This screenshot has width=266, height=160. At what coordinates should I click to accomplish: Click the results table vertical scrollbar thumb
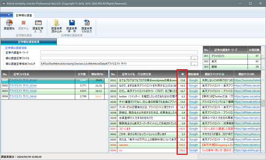[x=263, y=103]
